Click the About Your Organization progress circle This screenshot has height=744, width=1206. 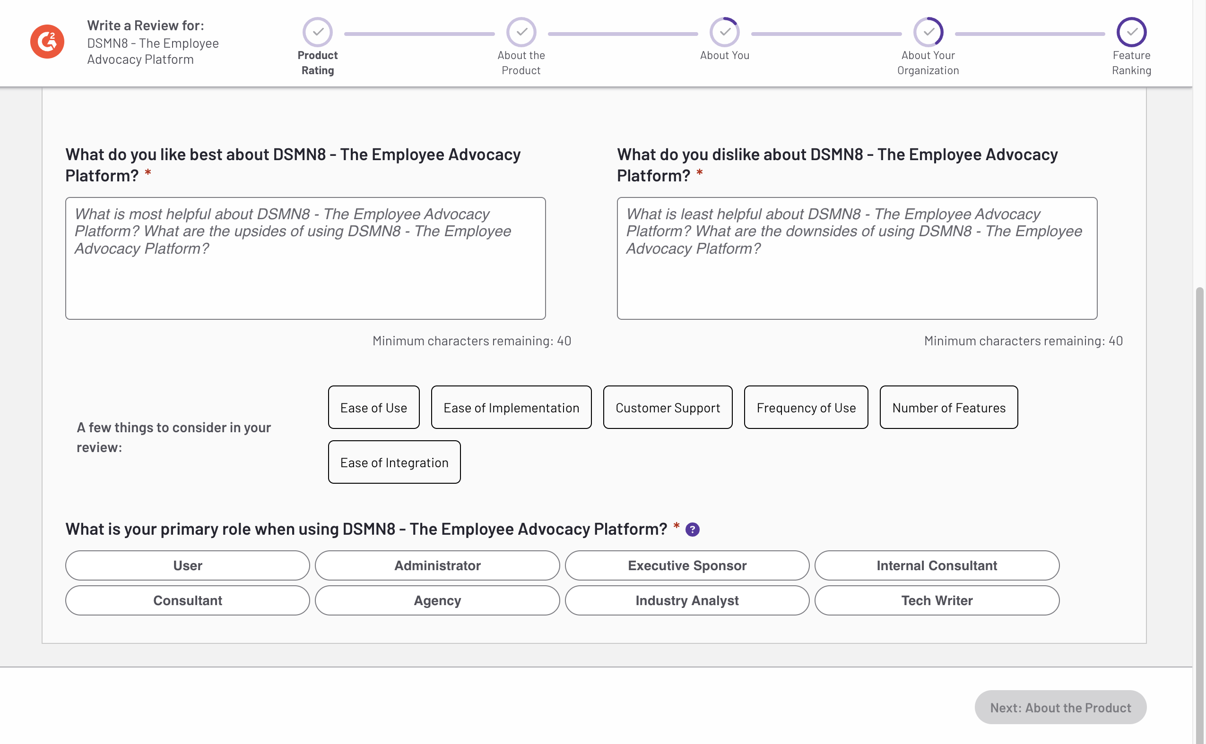(928, 32)
